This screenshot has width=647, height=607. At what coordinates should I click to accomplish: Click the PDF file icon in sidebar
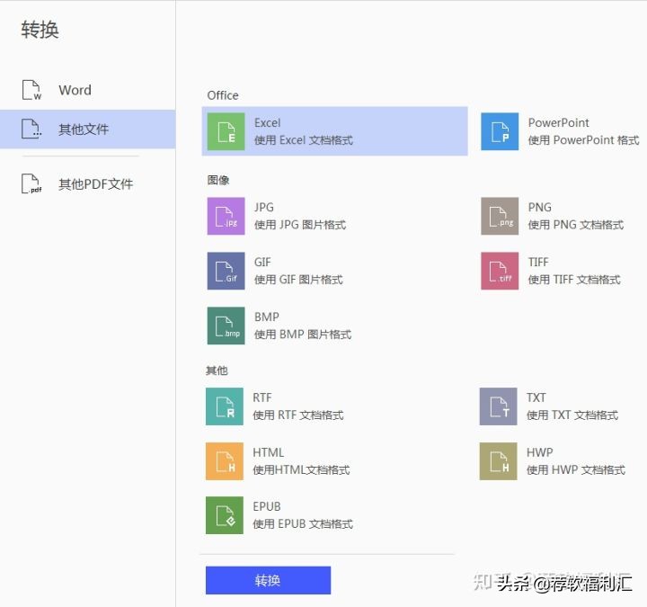[31, 183]
